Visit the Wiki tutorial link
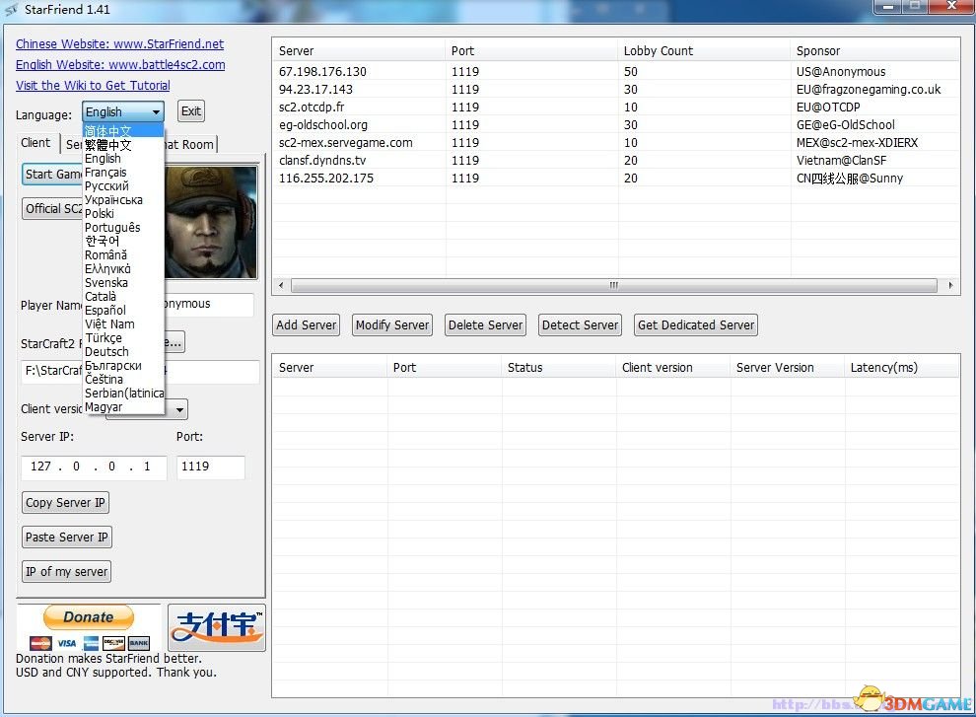This screenshot has width=976, height=717. point(93,86)
